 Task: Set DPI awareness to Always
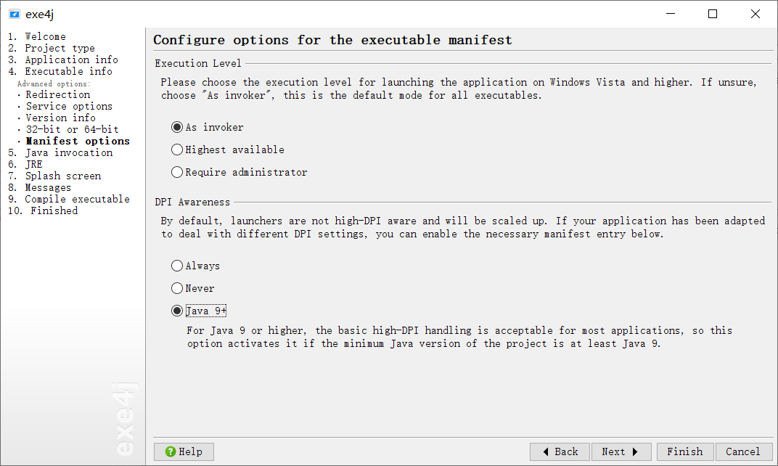coord(177,266)
